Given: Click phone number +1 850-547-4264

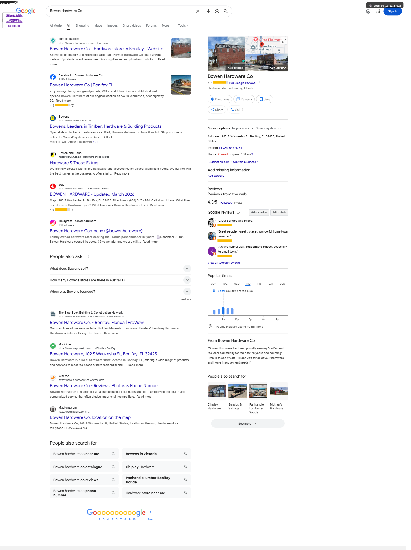Looking at the screenshot, I should 230,148.
